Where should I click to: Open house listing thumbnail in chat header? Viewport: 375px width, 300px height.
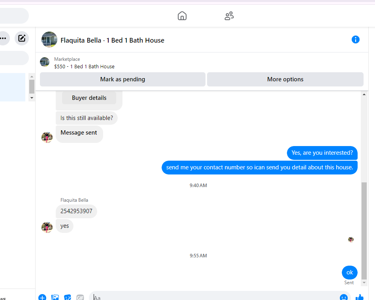tap(49, 39)
